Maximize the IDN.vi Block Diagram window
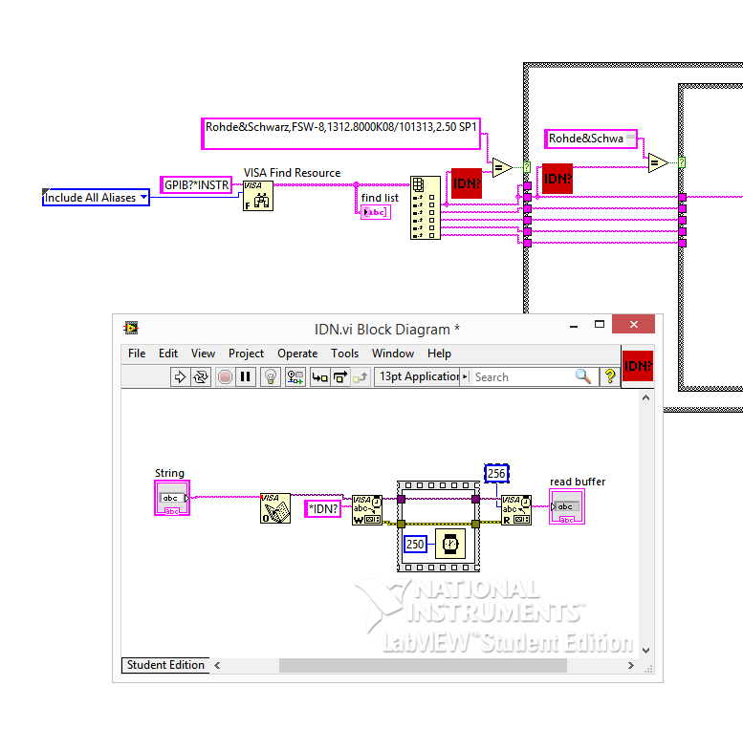Screen dimensions: 743x729 600,325
